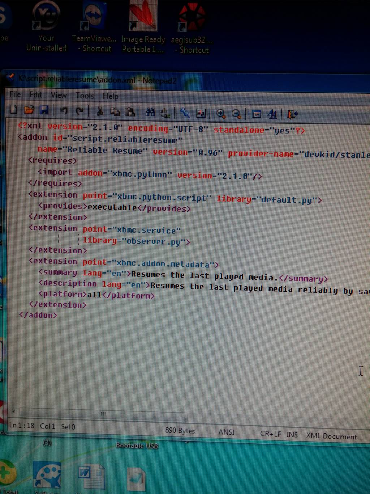Screen dimensions: 370x494
Task: Open the syntax scheme selection icon
Action: pyautogui.click(x=257, y=115)
